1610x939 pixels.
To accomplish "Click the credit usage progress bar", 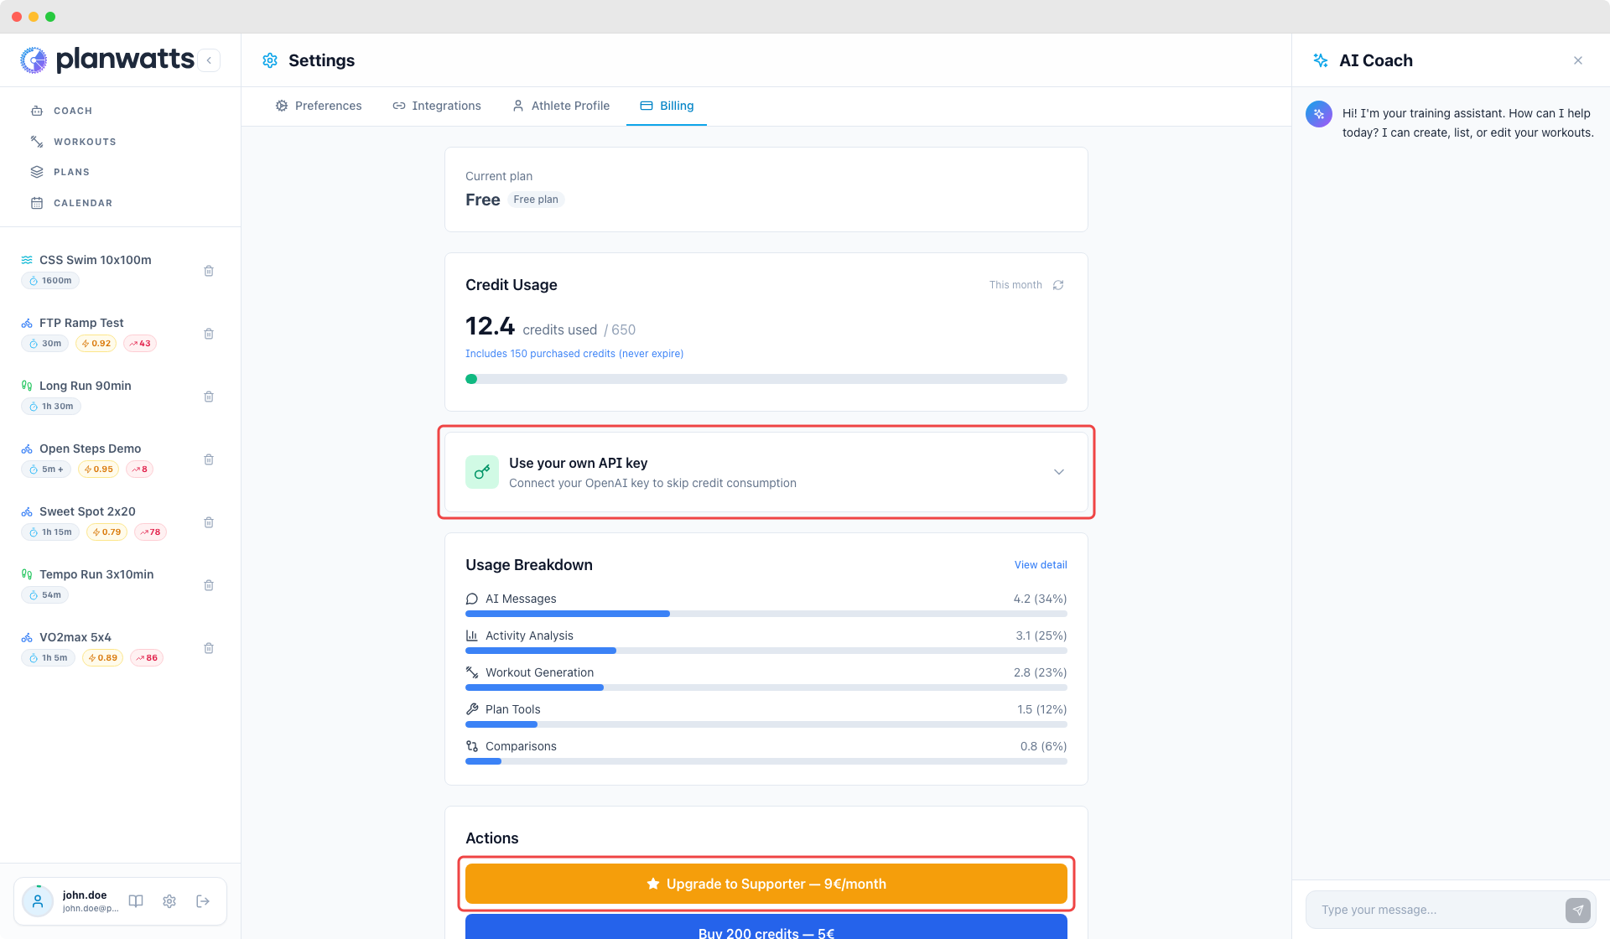I will point(766,379).
